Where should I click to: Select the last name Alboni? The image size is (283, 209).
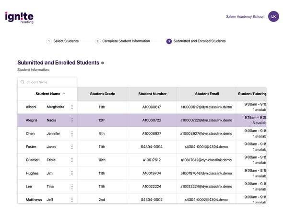[x=31, y=107]
